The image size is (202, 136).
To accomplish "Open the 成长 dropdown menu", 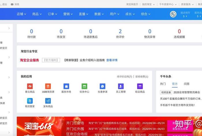I will [x=130, y=14].
